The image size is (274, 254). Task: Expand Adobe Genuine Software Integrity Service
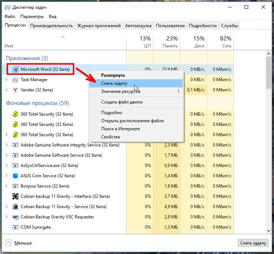pyautogui.click(x=7, y=145)
